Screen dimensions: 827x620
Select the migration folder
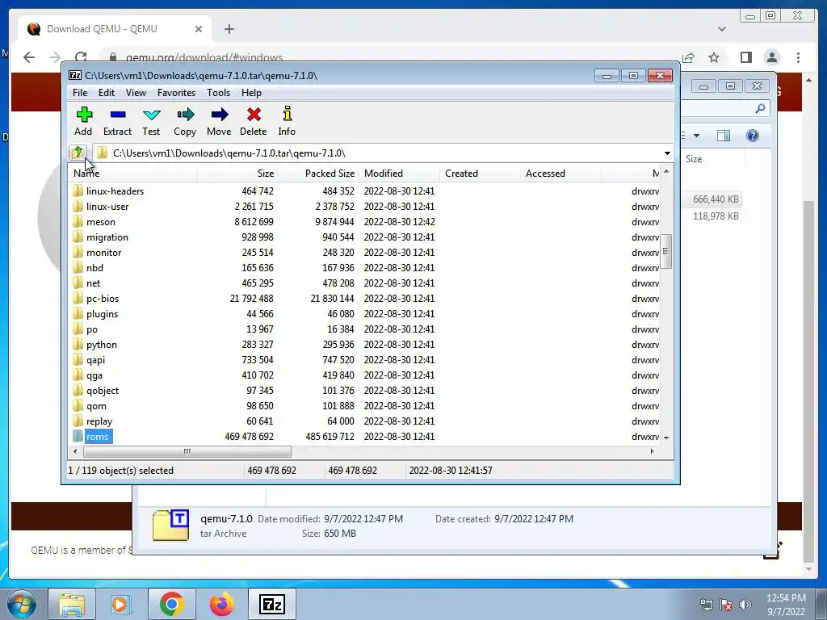(107, 237)
